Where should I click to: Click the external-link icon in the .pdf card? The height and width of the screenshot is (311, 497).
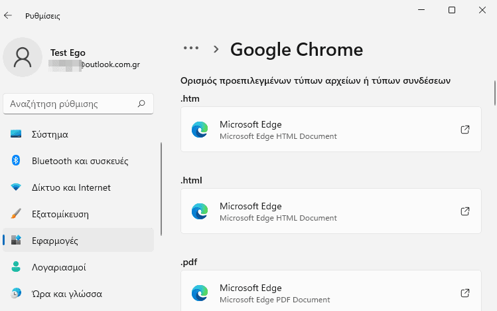coord(465,293)
